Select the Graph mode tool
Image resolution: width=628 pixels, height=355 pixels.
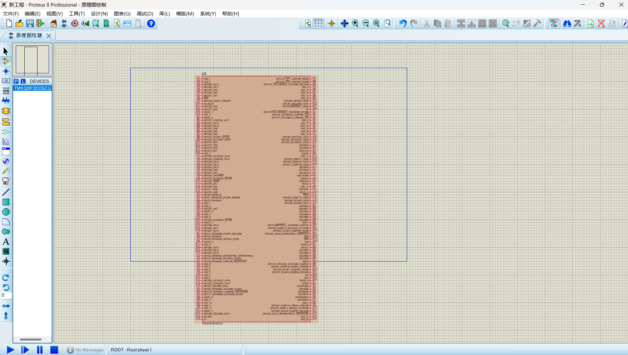(x=6, y=141)
